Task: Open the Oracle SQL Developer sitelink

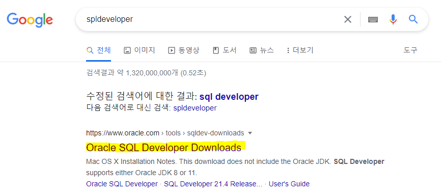Action: coord(122,184)
